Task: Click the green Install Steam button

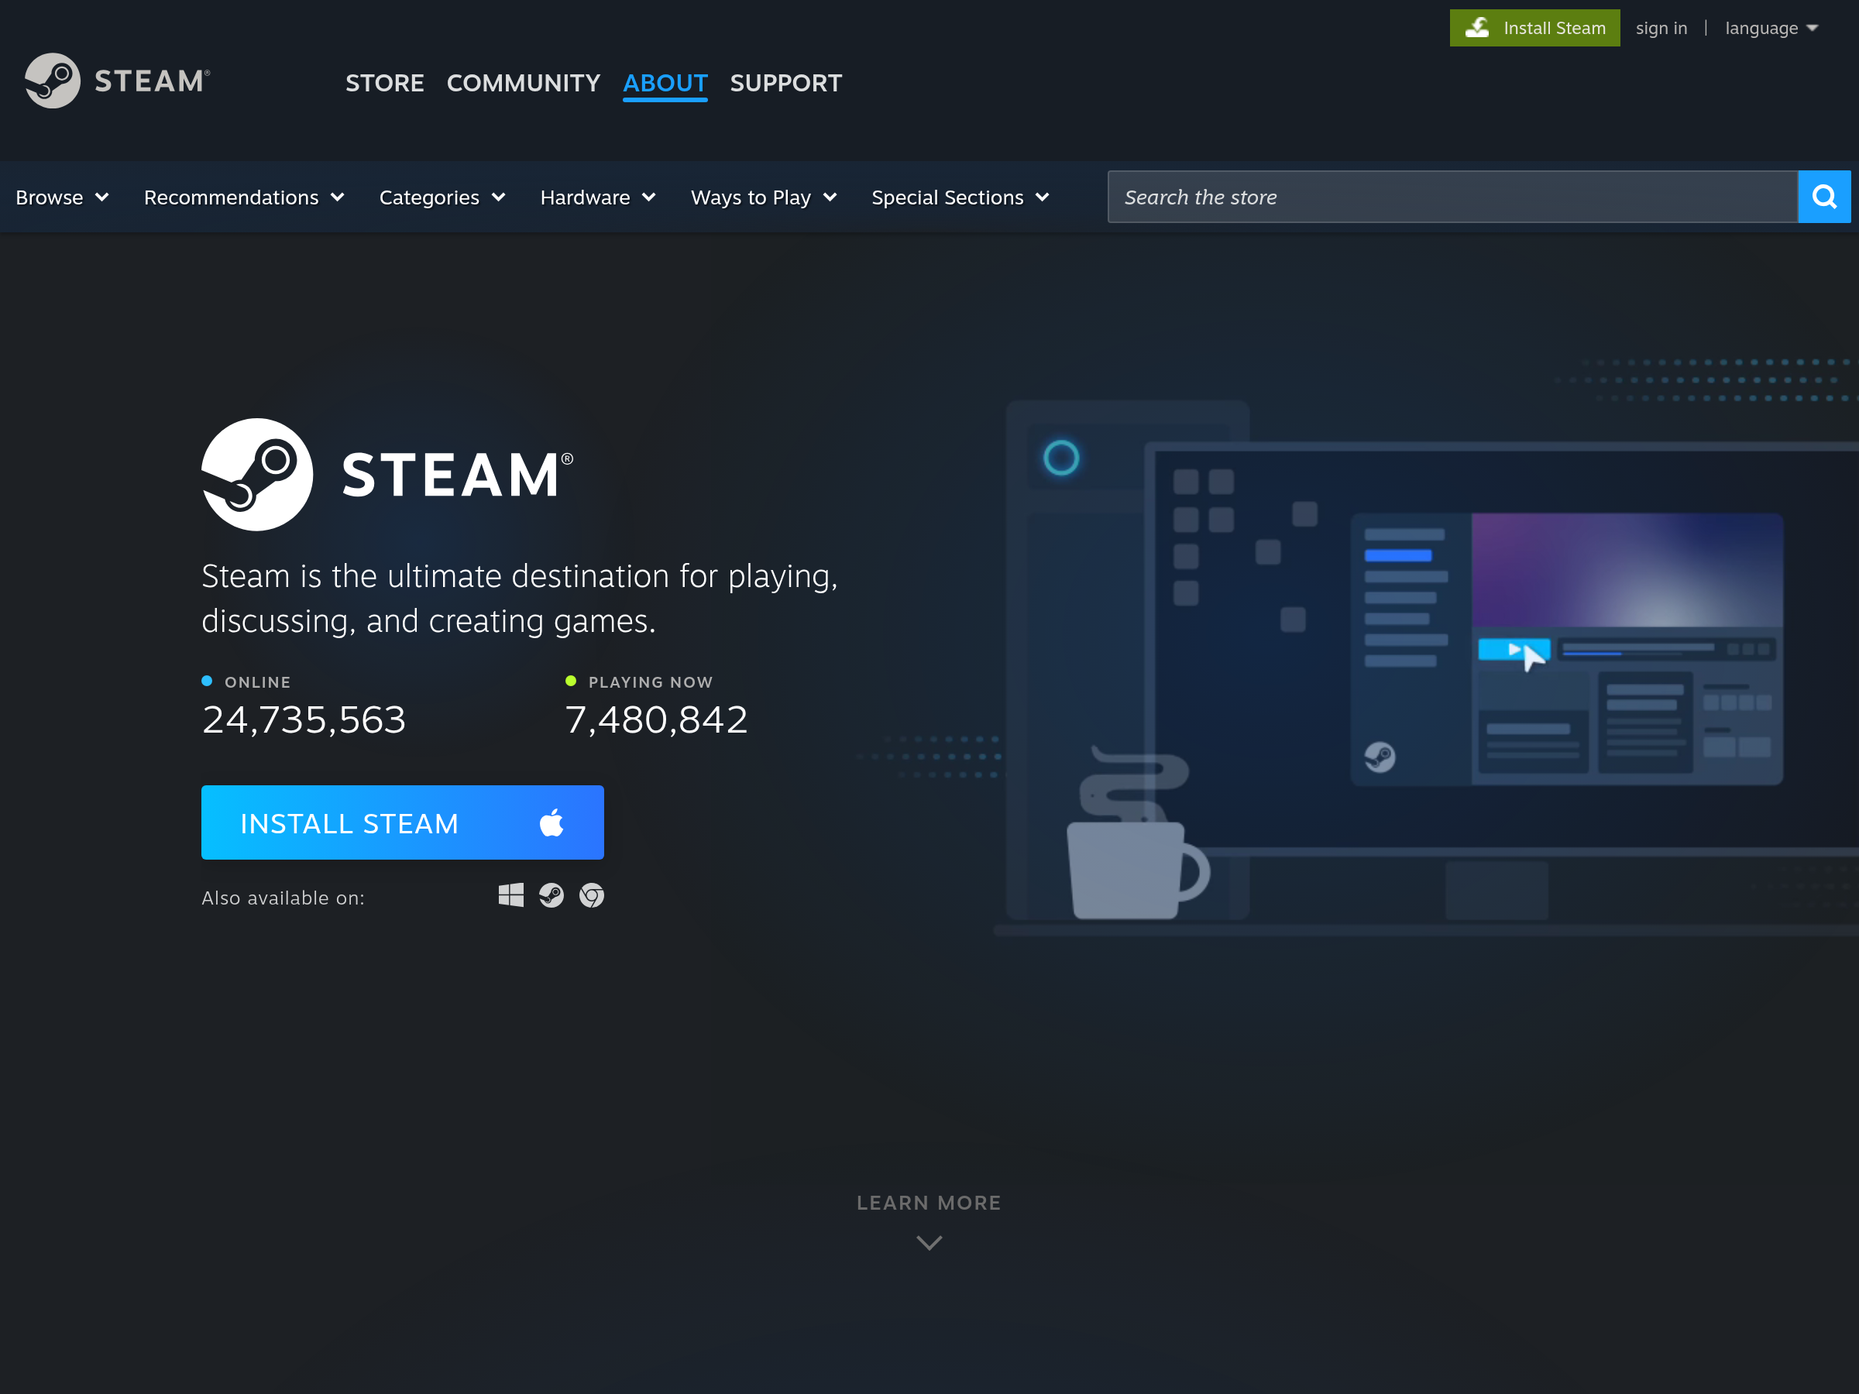Action: (x=1534, y=28)
